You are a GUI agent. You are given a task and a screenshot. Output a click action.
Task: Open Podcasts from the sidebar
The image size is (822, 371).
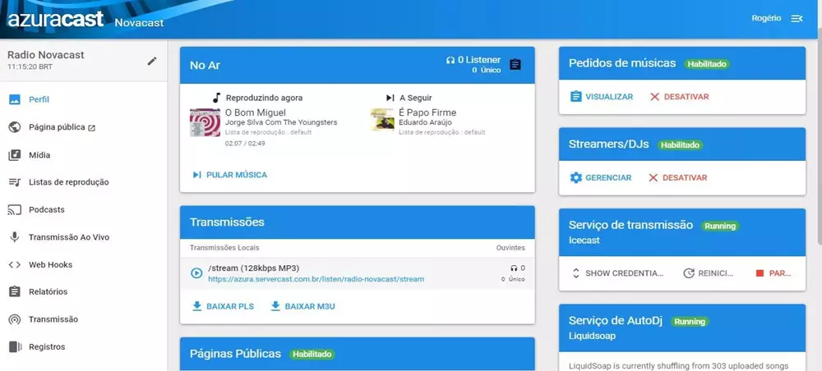pos(46,209)
